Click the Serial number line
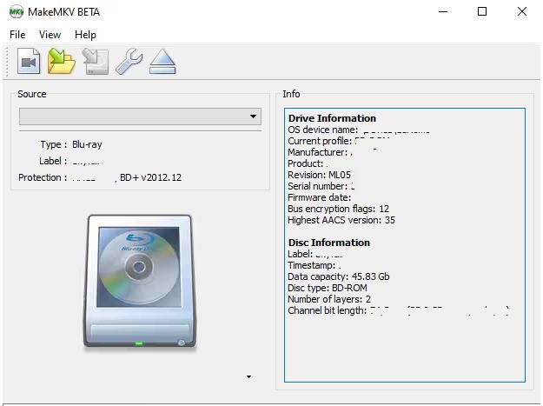The width and height of the screenshot is (543, 406). click(x=321, y=186)
